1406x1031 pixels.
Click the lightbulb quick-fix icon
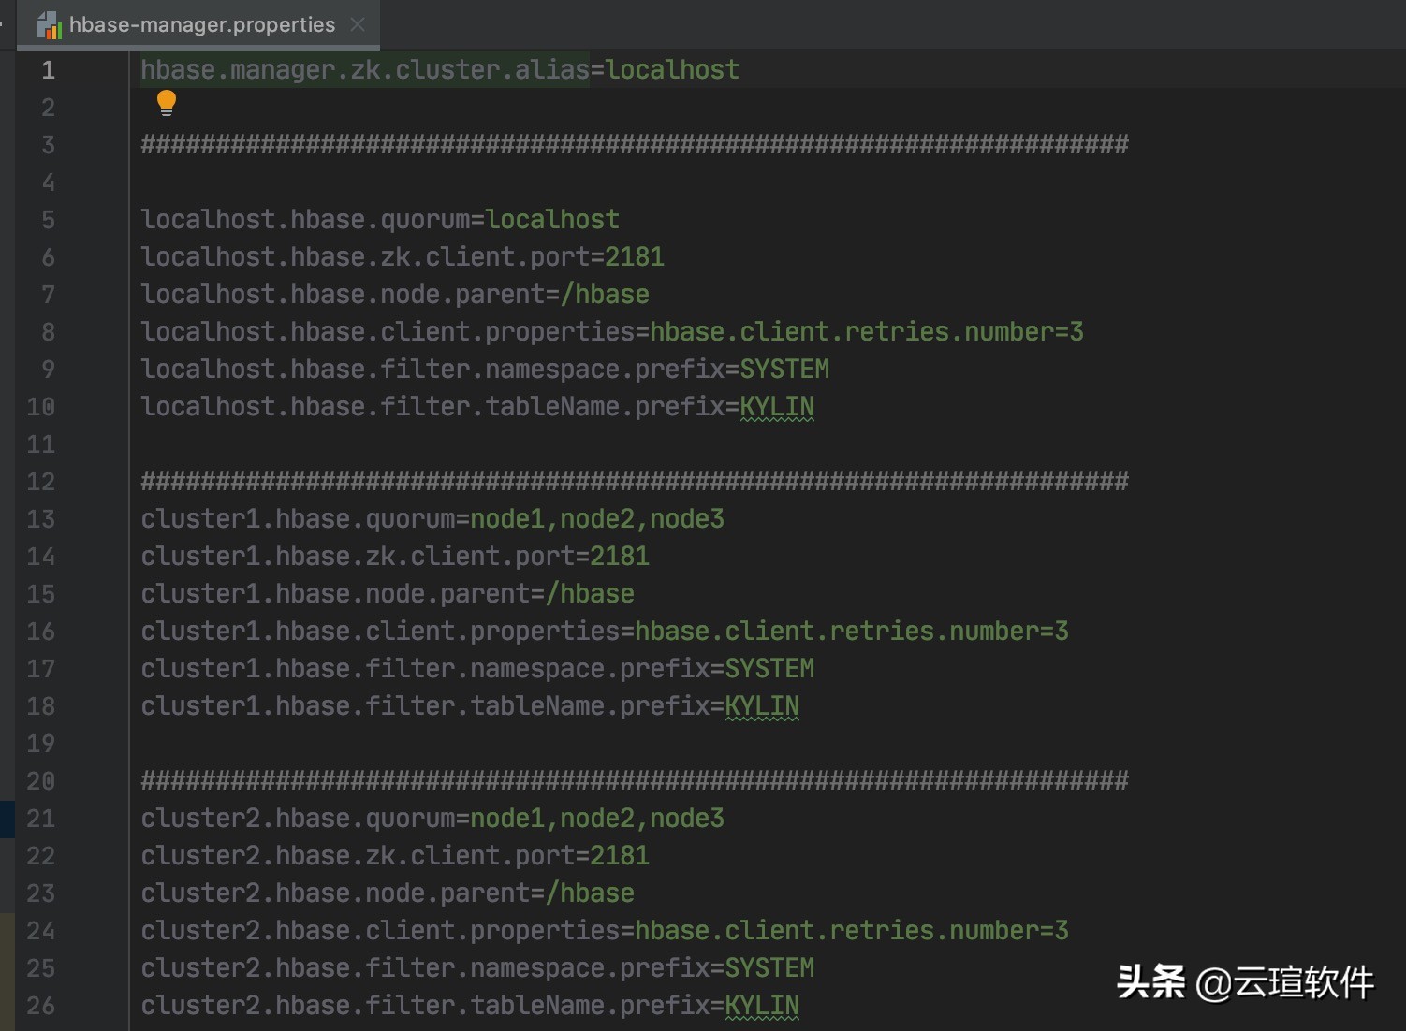coord(167,102)
